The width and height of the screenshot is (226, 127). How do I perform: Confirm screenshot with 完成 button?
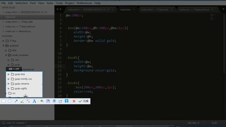[83, 101]
